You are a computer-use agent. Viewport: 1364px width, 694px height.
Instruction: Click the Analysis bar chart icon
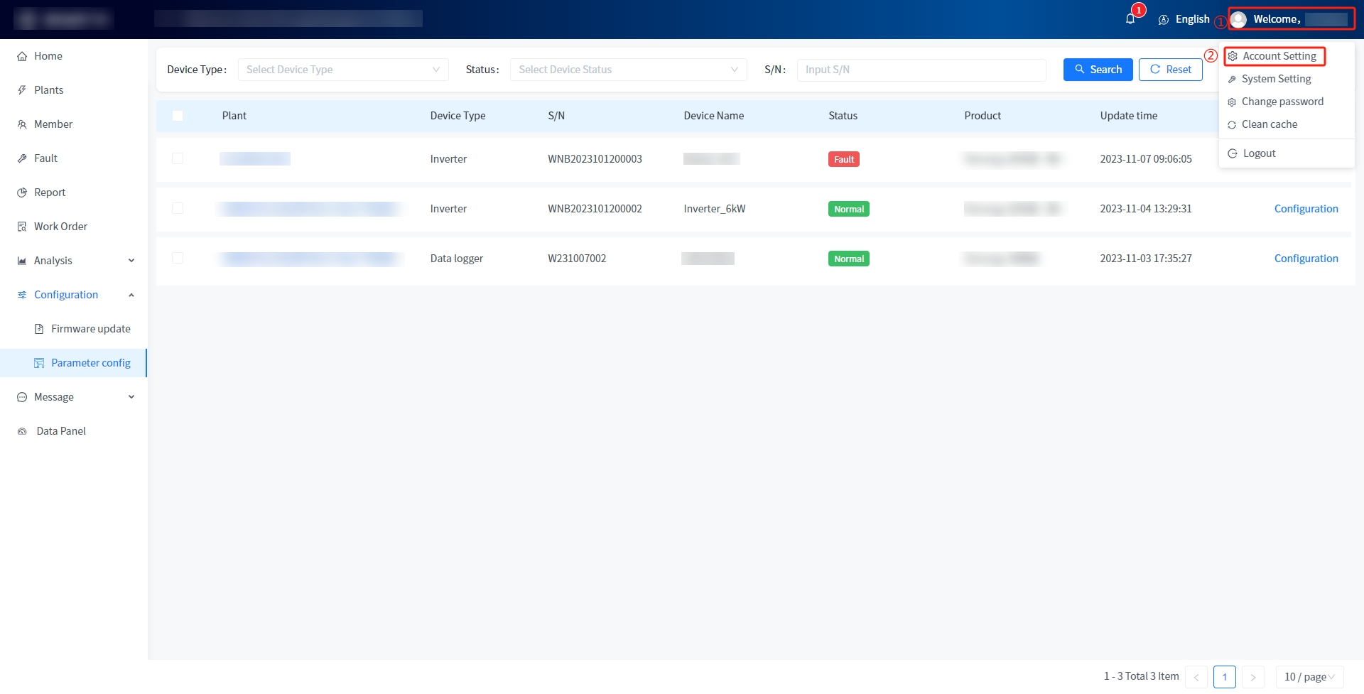tap(22, 261)
